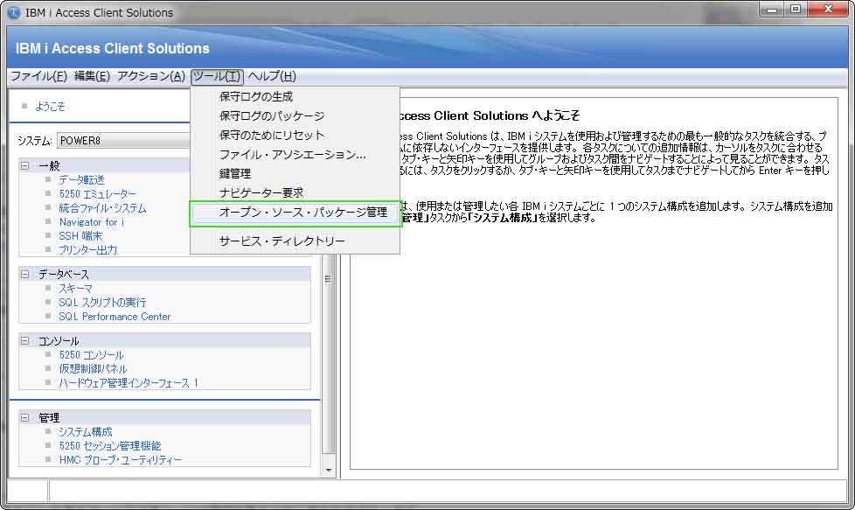Click the status bar text field
855x510 pixels.
pos(447,491)
